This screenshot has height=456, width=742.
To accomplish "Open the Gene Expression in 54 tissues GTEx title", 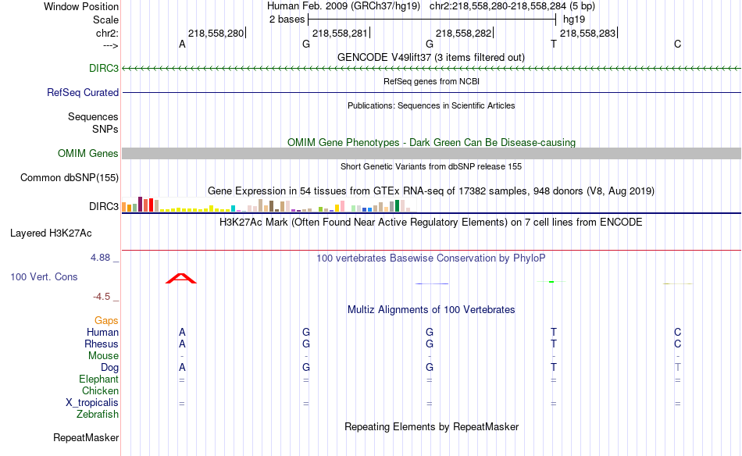I will coord(431,191).
